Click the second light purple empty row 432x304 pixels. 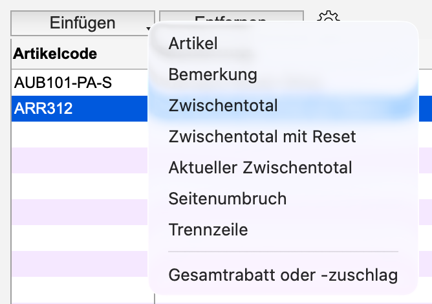[x=78, y=211]
